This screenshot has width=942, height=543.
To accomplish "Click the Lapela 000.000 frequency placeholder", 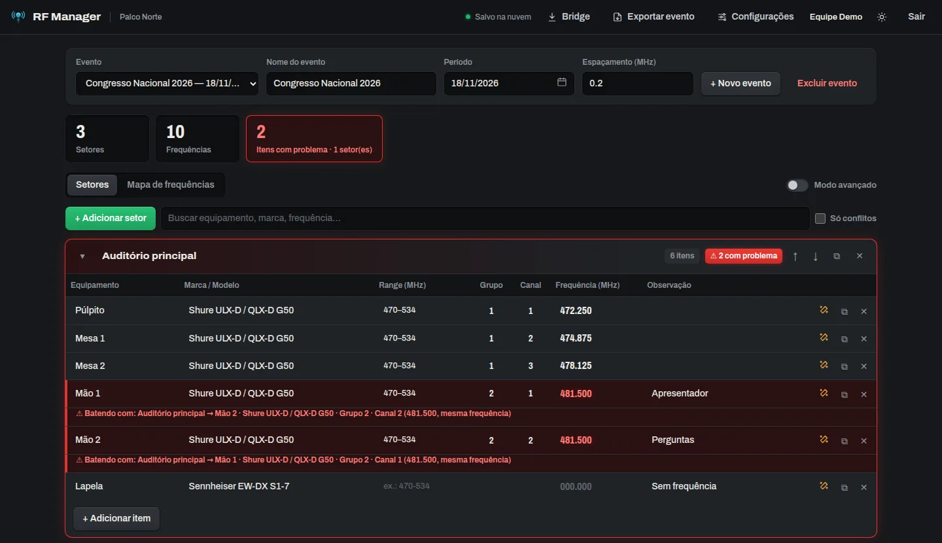I will 576,487.
